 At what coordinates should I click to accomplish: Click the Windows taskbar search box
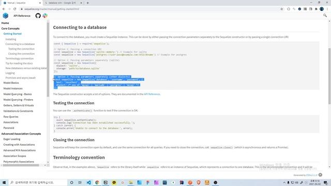(x=38, y=182)
